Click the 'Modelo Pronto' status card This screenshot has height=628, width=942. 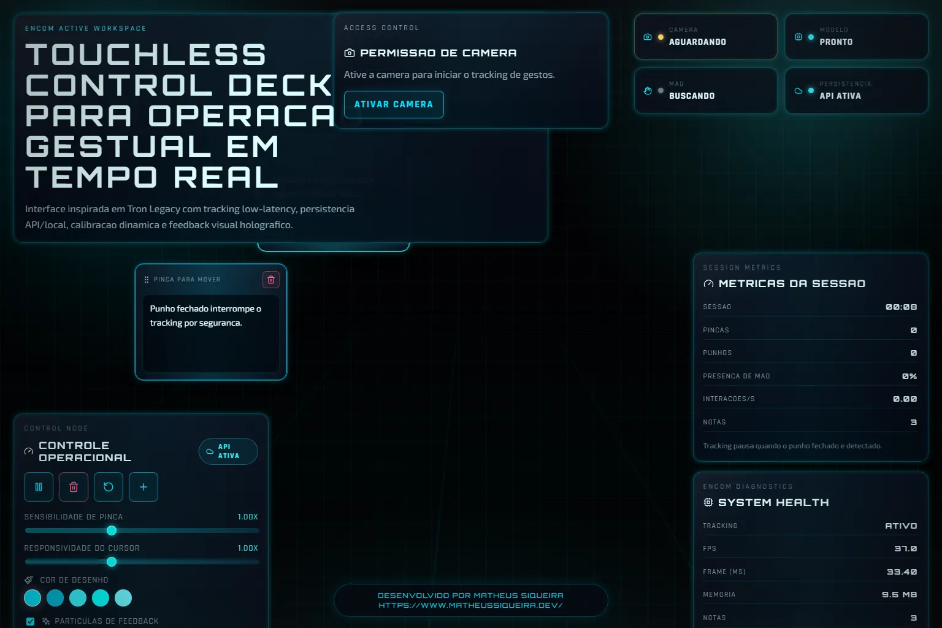pyautogui.click(x=856, y=37)
